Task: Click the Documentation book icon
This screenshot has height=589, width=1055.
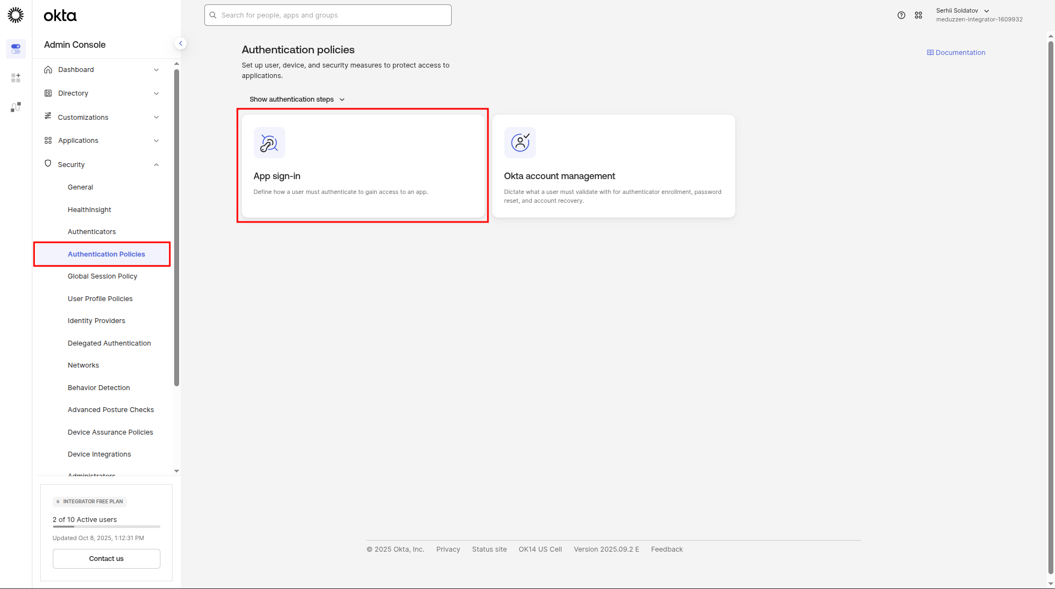Action: pyautogui.click(x=930, y=53)
